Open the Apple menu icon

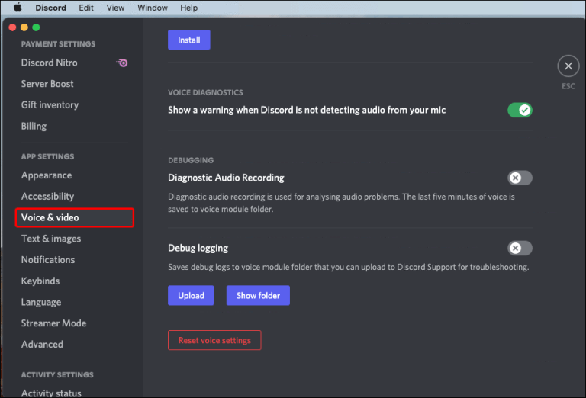(x=18, y=8)
